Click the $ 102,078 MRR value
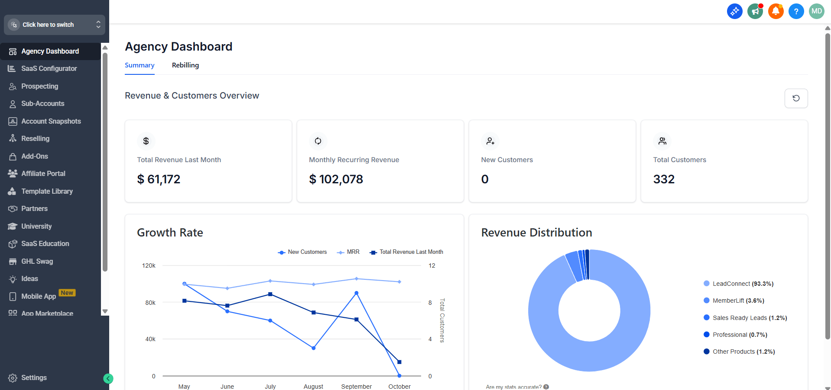This screenshot has width=831, height=390. 336,179
